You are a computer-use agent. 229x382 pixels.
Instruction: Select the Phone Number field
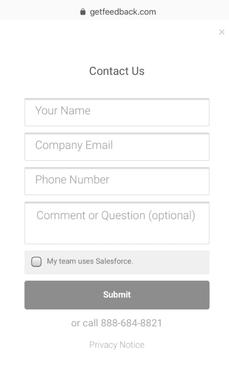click(117, 181)
